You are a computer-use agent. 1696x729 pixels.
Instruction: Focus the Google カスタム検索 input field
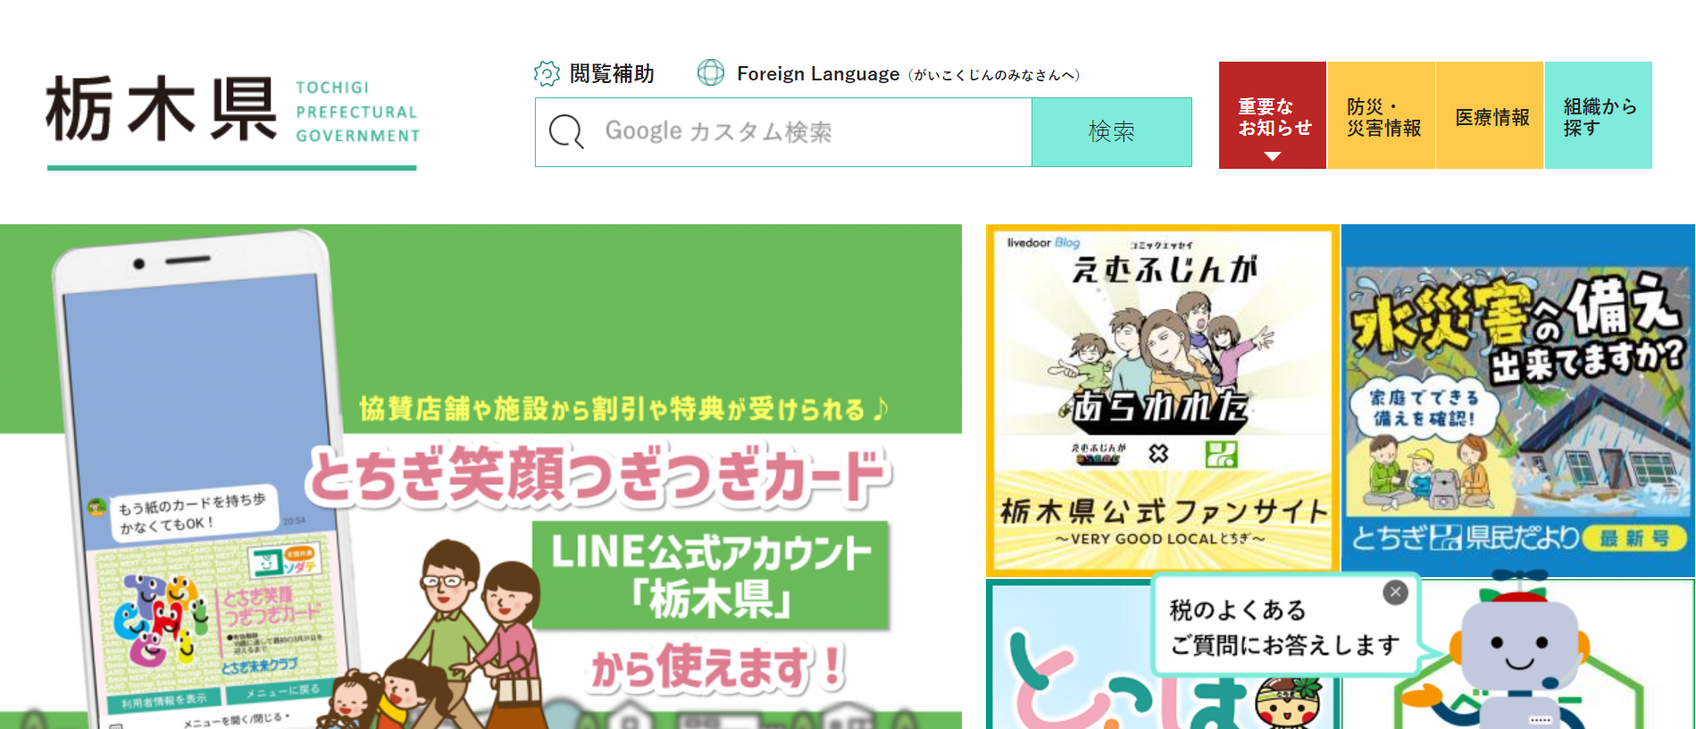[x=783, y=132]
